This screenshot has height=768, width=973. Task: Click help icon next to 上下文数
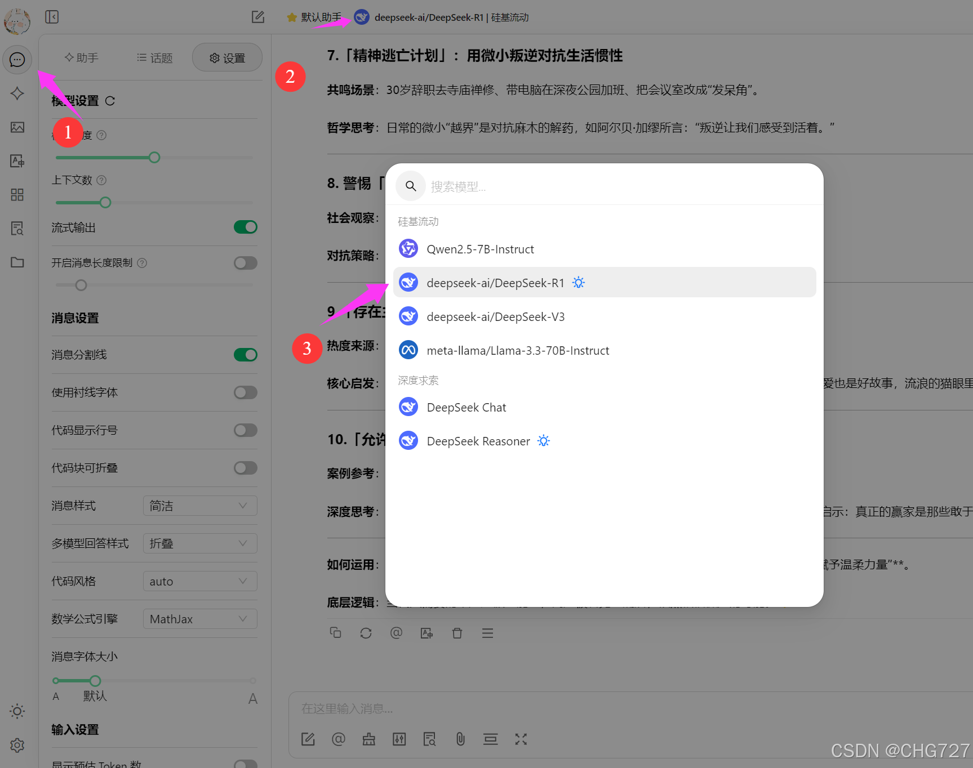tap(101, 180)
